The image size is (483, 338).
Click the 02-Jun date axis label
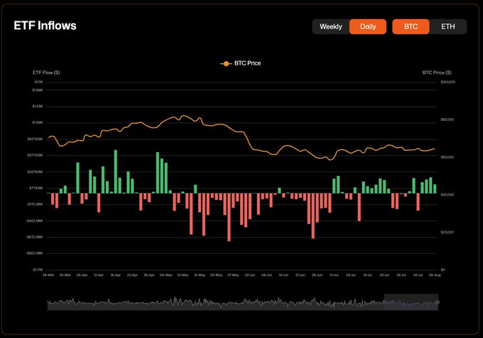[x=250, y=275]
